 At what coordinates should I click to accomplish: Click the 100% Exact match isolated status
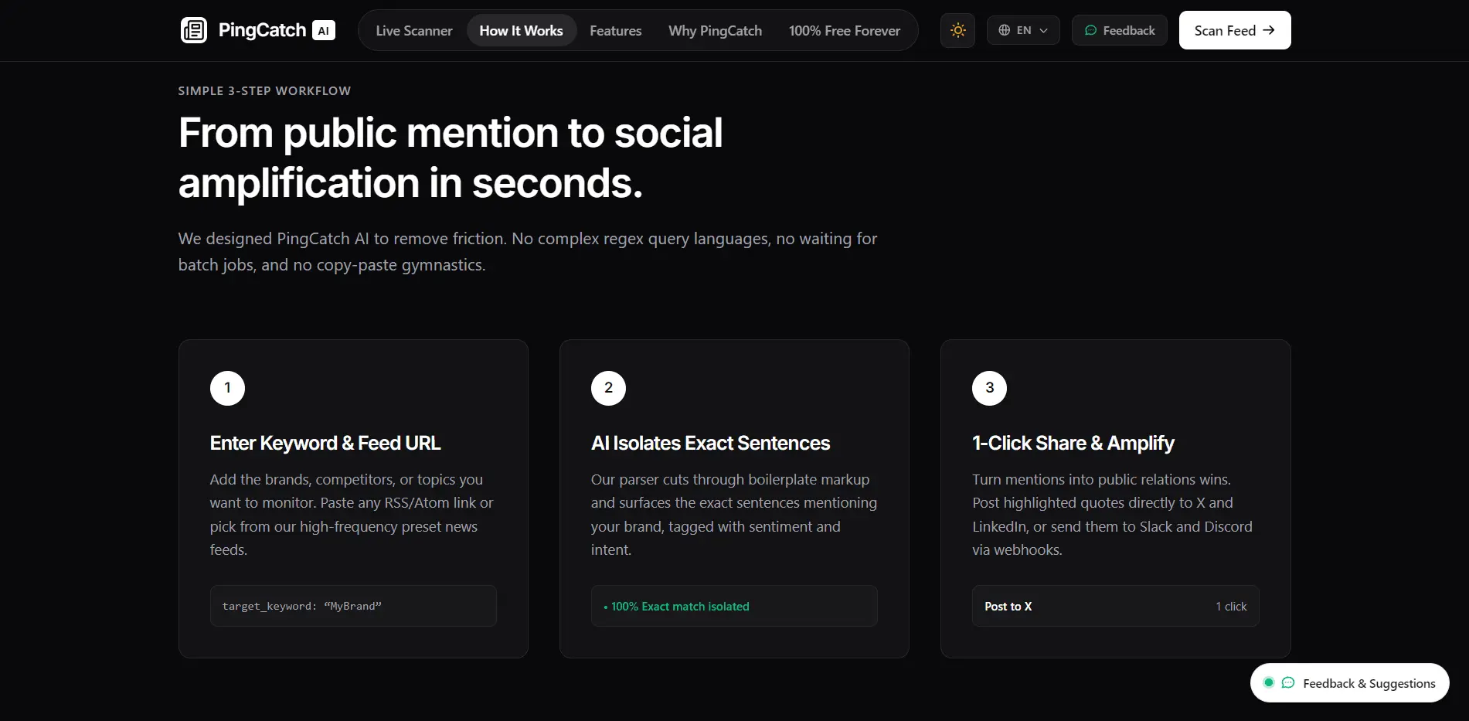coord(734,606)
